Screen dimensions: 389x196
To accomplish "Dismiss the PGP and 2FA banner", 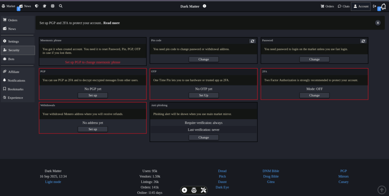I will pos(378,23).
